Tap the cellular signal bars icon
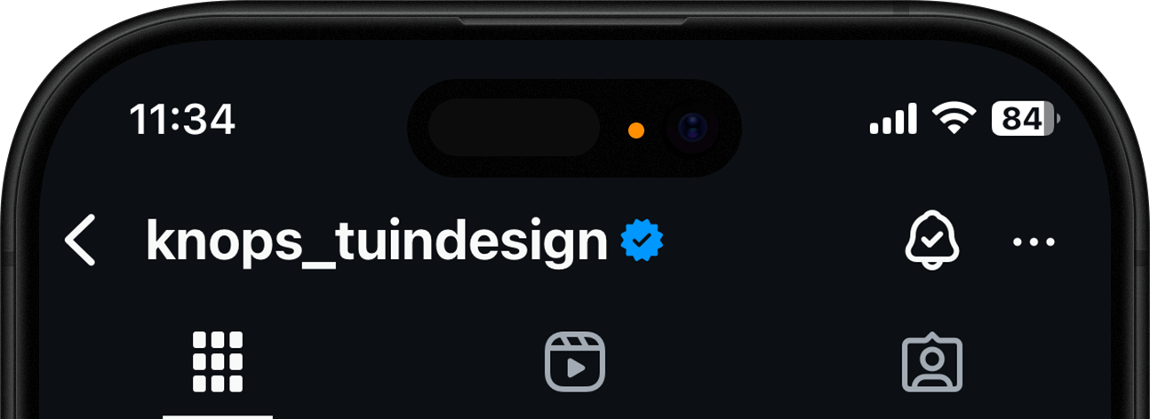The width and height of the screenshot is (1150, 419). pyautogui.click(x=893, y=118)
